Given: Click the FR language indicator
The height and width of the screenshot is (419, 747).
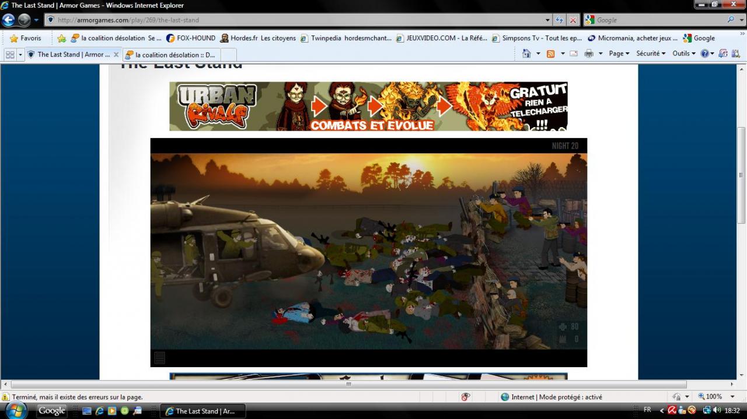Looking at the screenshot, I should [x=647, y=410].
